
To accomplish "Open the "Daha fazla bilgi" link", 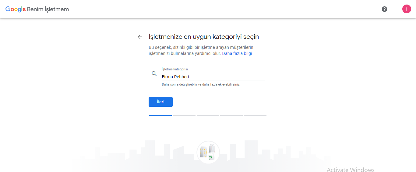I will pyautogui.click(x=237, y=53).
